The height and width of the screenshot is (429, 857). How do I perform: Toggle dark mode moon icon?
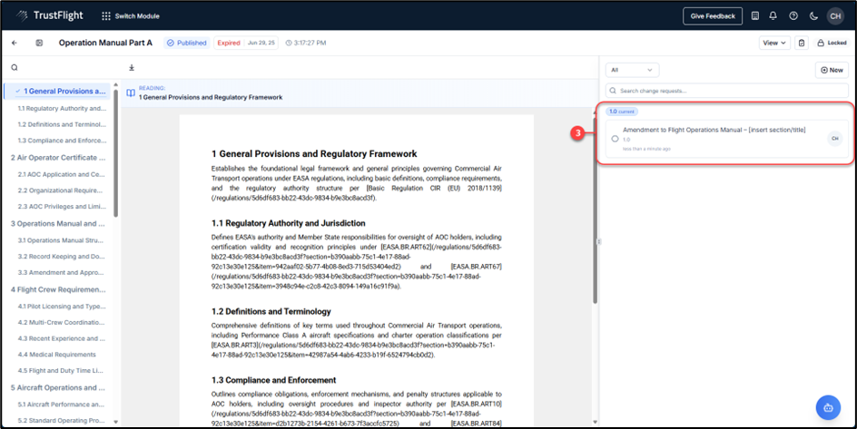(x=813, y=15)
